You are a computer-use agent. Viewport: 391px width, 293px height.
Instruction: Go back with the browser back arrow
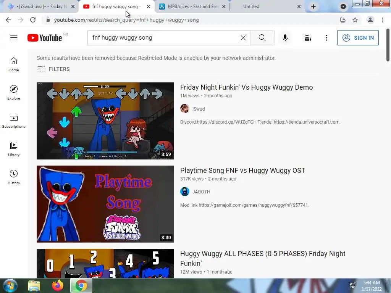pos(8,20)
